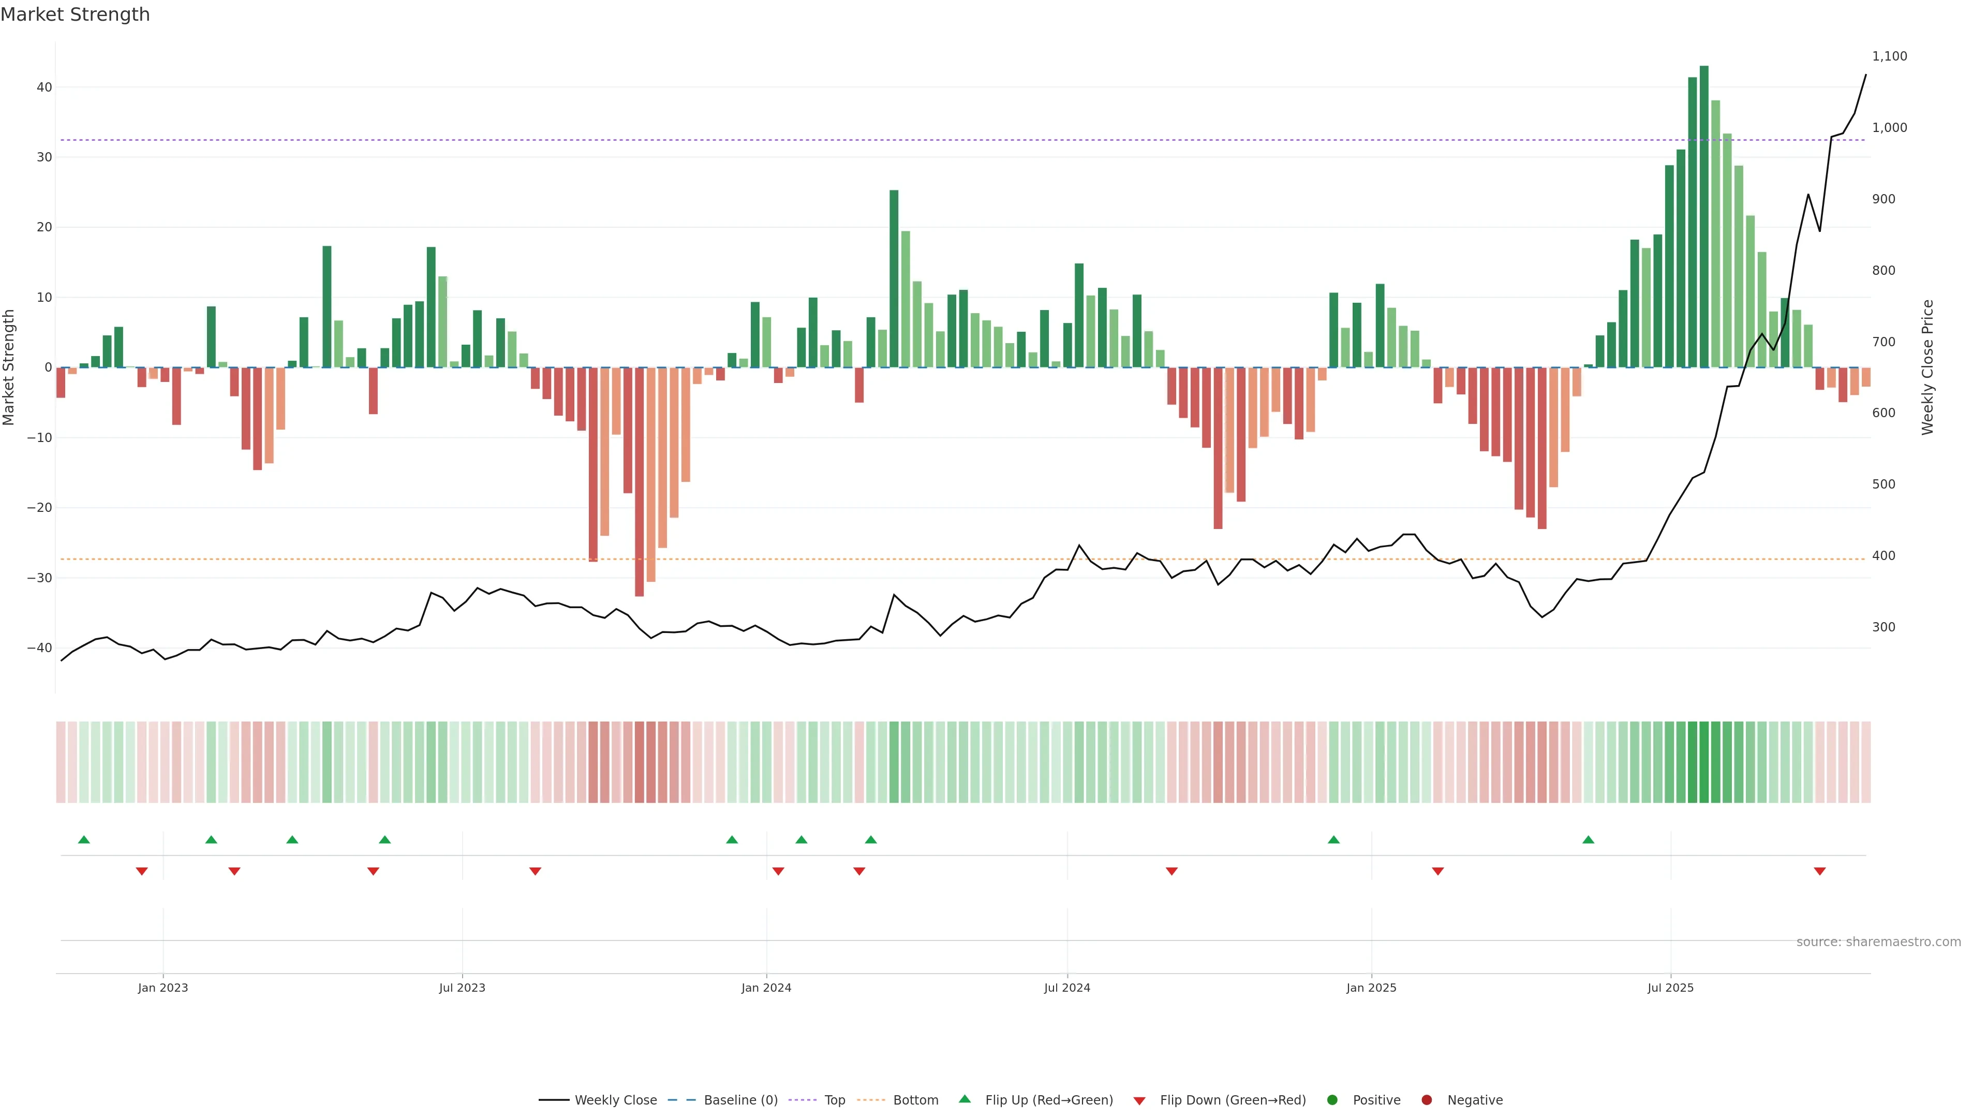Click the Jul 2025 x-axis label
The width and height of the screenshot is (1987, 1118).
point(1670,988)
